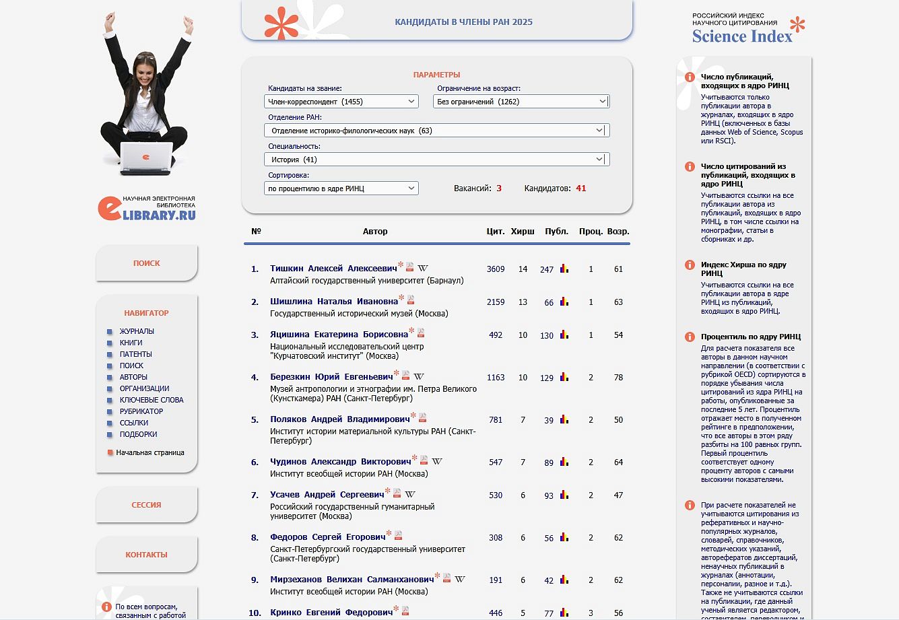Open the author link Поляков Андрей Владимирович
899x620 pixels.
pyautogui.click(x=339, y=419)
